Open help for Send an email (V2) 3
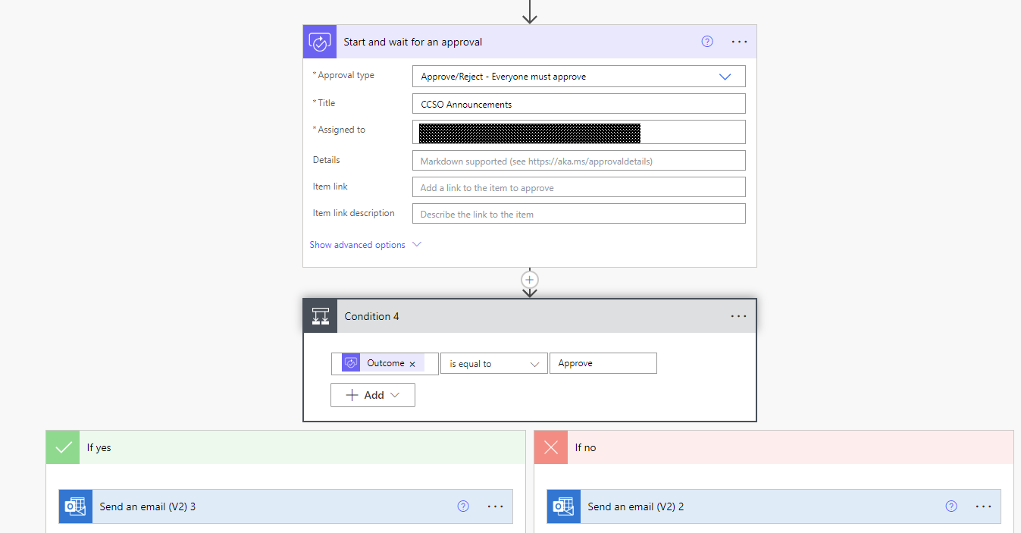 click(x=463, y=506)
